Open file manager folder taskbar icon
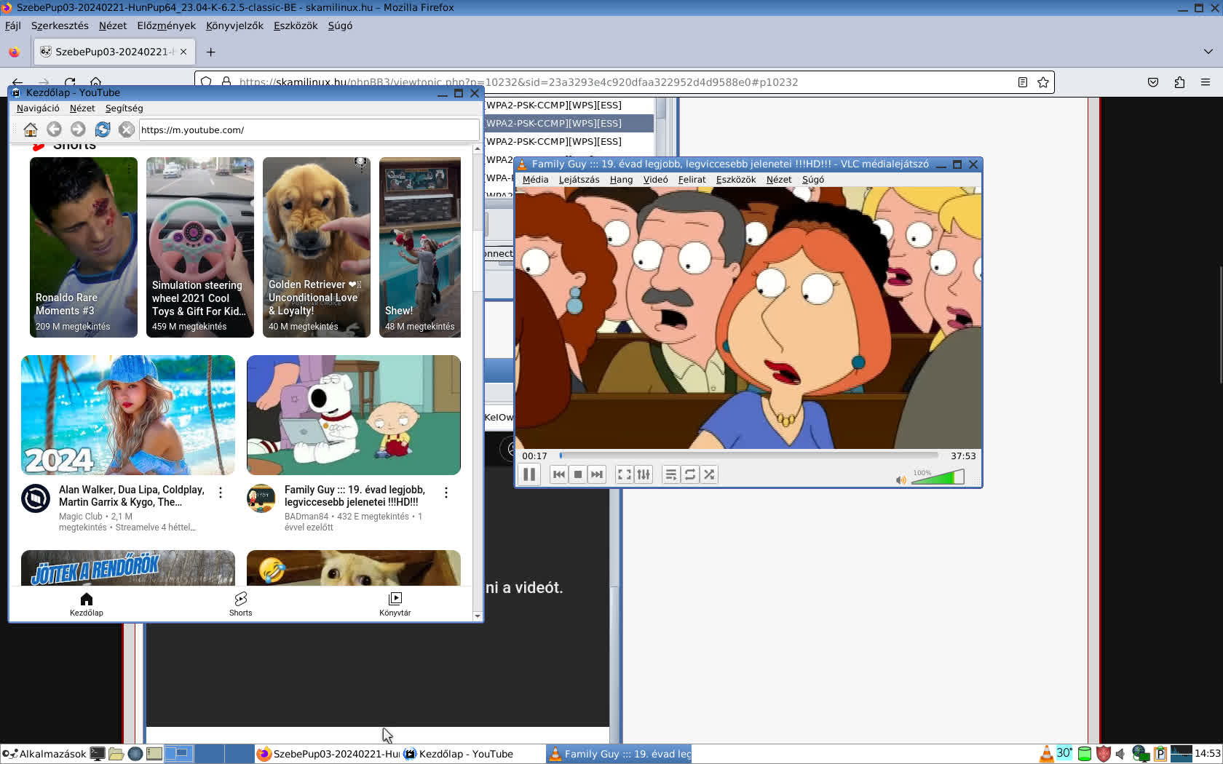This screenshot has width=1223, height=764. [x=116, y=754]
